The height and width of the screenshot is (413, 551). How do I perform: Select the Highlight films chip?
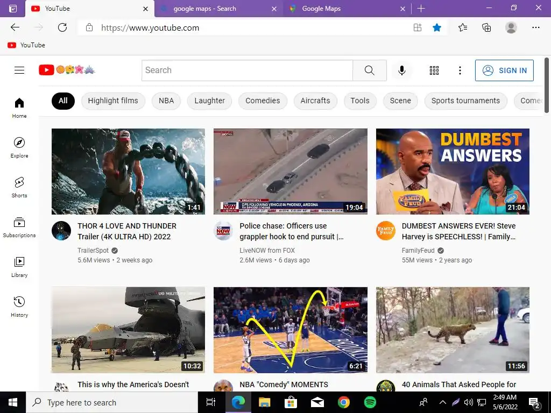click(x=113, y=101)
